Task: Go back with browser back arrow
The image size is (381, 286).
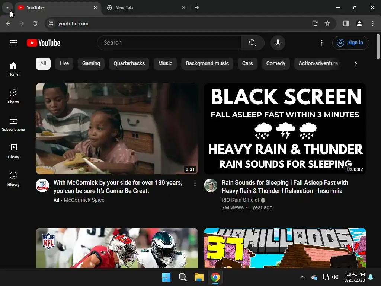Action: (x=8, y=23)
